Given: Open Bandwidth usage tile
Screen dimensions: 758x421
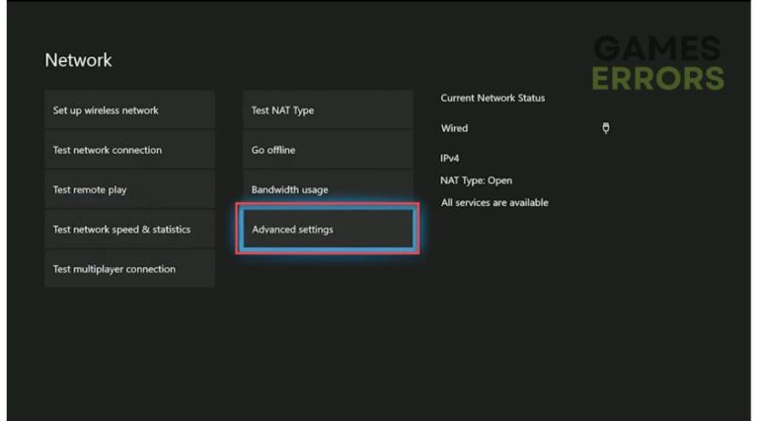Looking at the screenshot, I should (328, 187).
